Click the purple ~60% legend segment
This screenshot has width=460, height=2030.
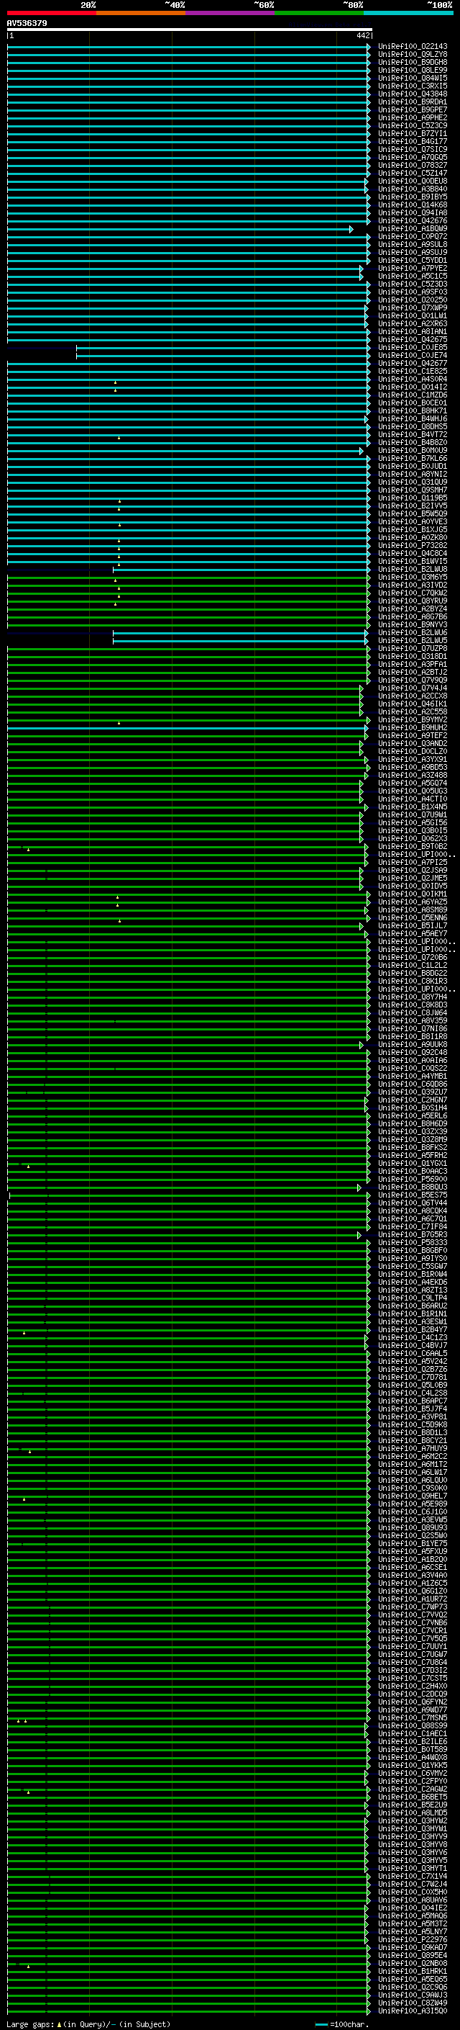pyautogui.click(x=231, y=13)
